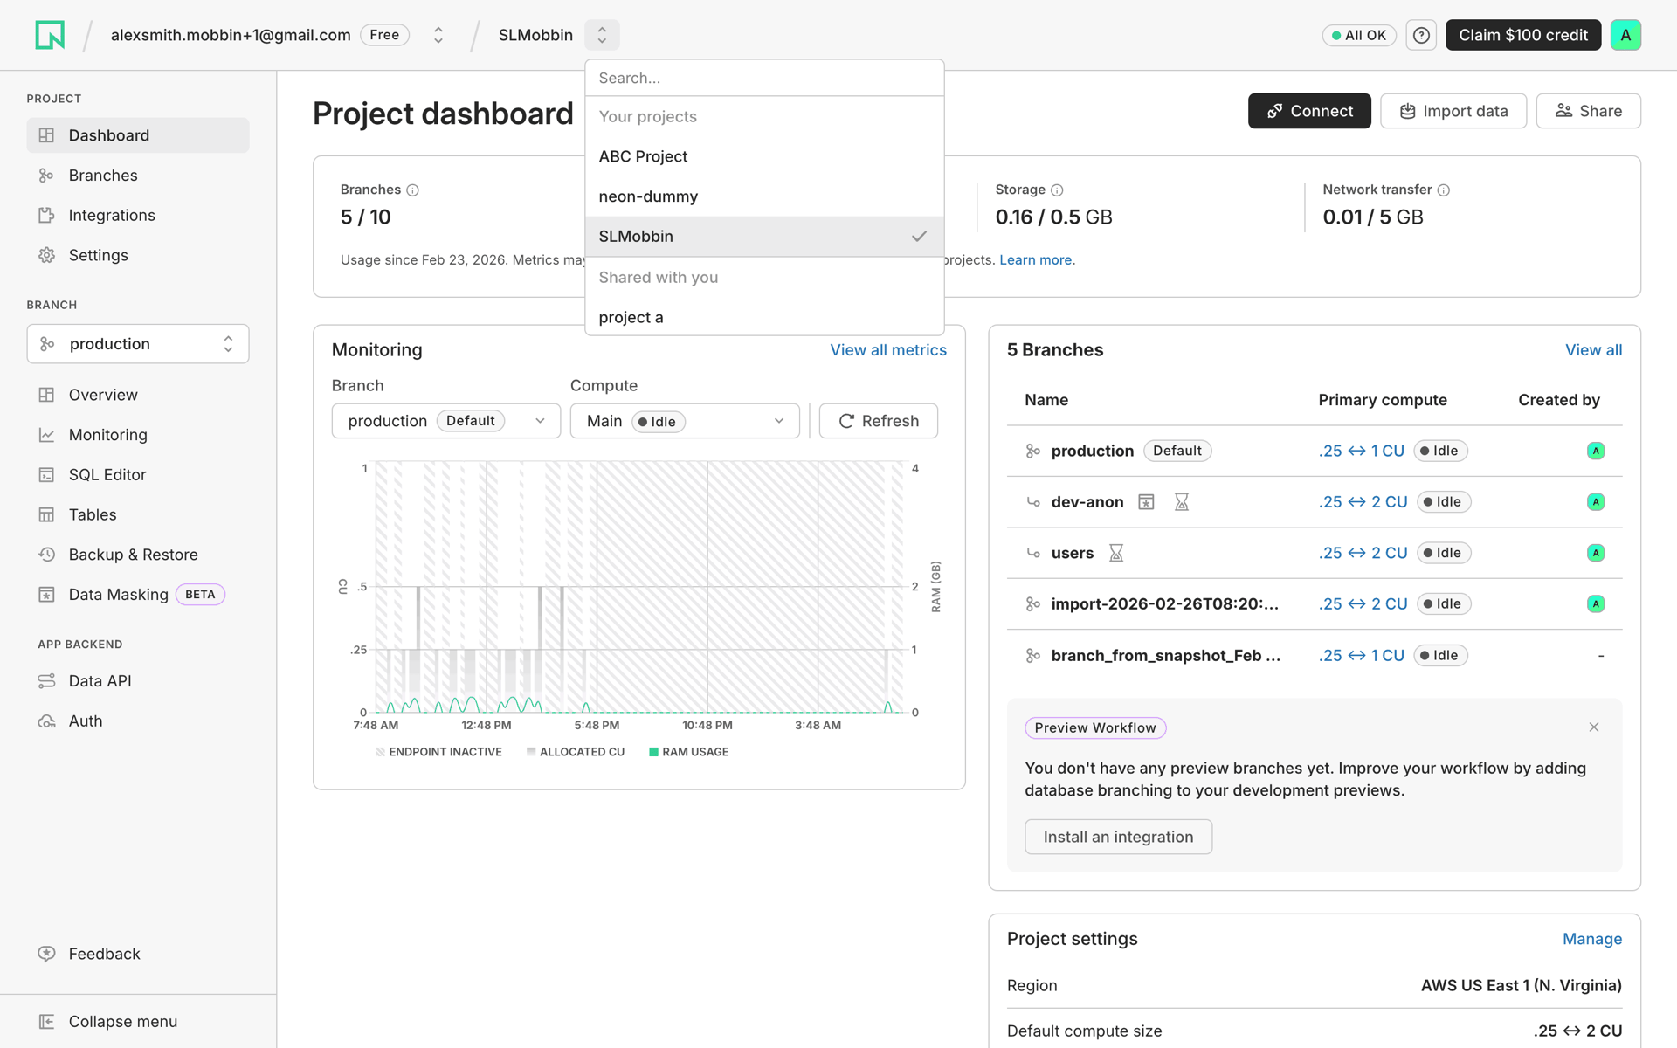
Task: Click the users branch hourglass icon
Action: [1116, 553]
